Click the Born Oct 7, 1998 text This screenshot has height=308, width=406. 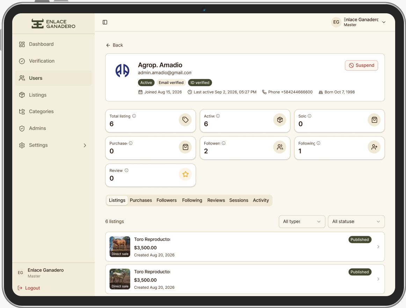(340, 92)
